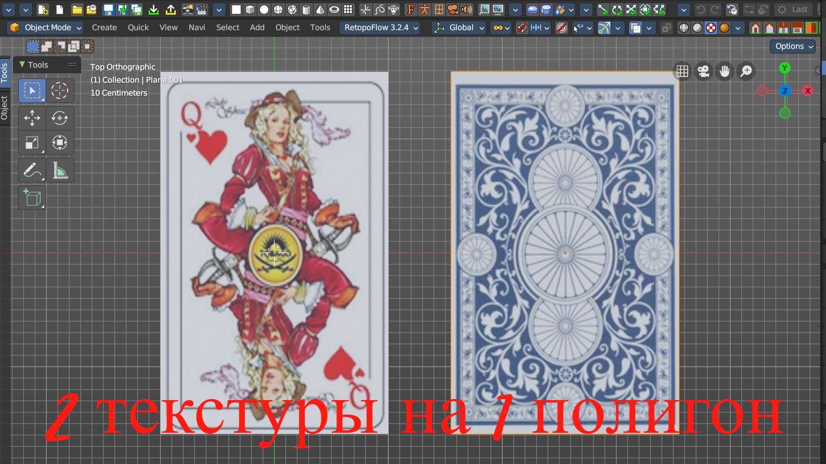The width and height of the screenshot is (826, 464).
Task: Add an armature stick-figure icon
Action: click(425, 9)
